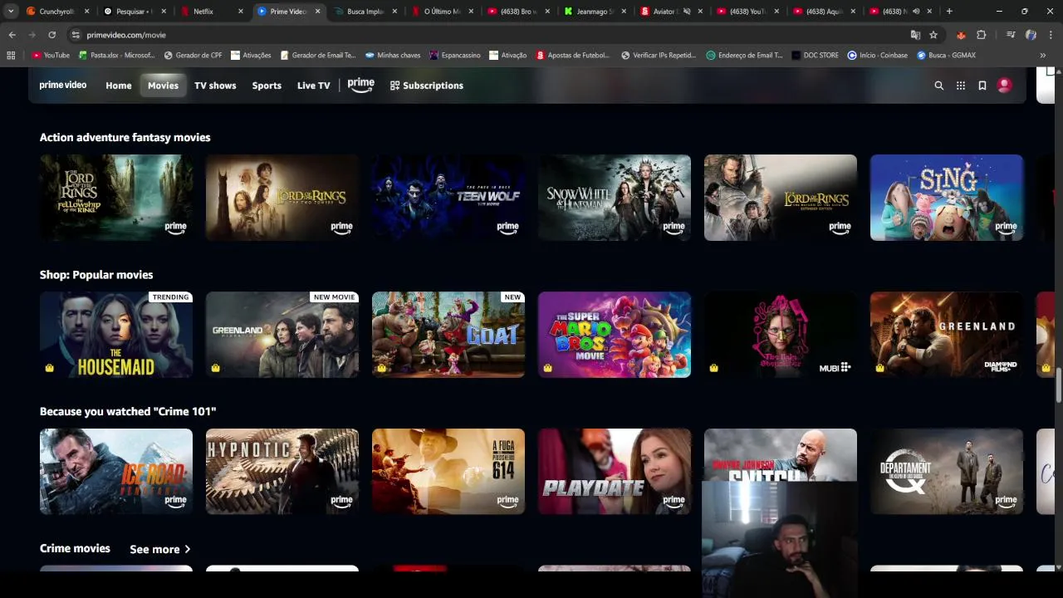
Task: Click the prime video logo
Action: point(63,85)
